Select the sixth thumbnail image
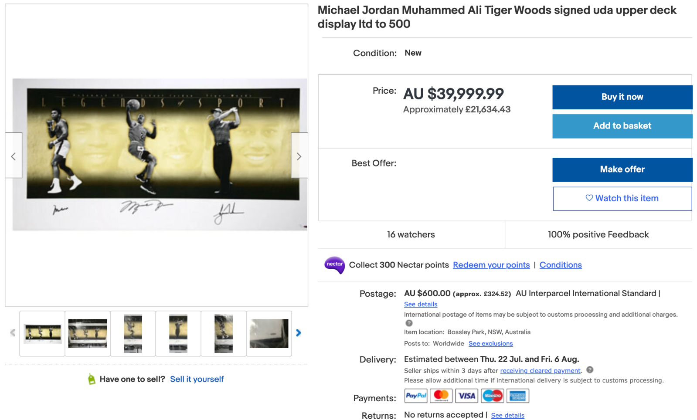 269,334
